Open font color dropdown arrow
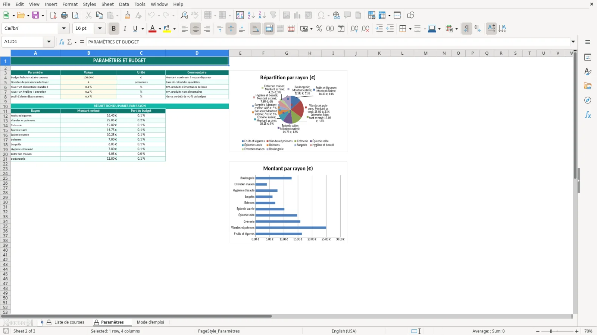Viewport: 597px width, 335px height. (160, 29)
